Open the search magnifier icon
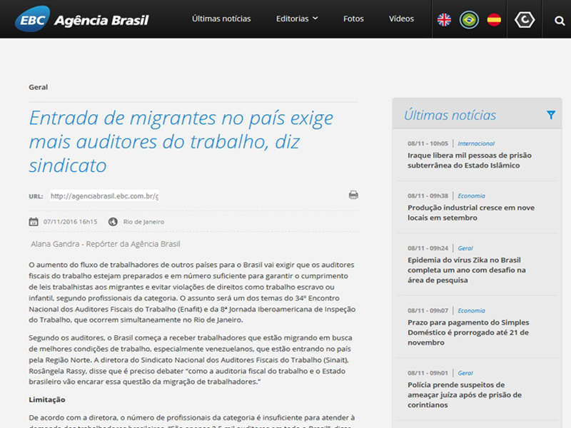Image resolution: width=571 pixels, height=428 pixels. pyautogui.click(x=560, y=21)
